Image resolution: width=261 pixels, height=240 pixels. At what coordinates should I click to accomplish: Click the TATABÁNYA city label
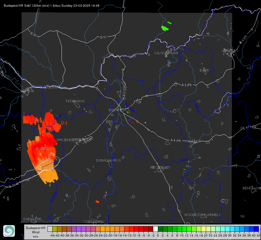click(75, 101)
